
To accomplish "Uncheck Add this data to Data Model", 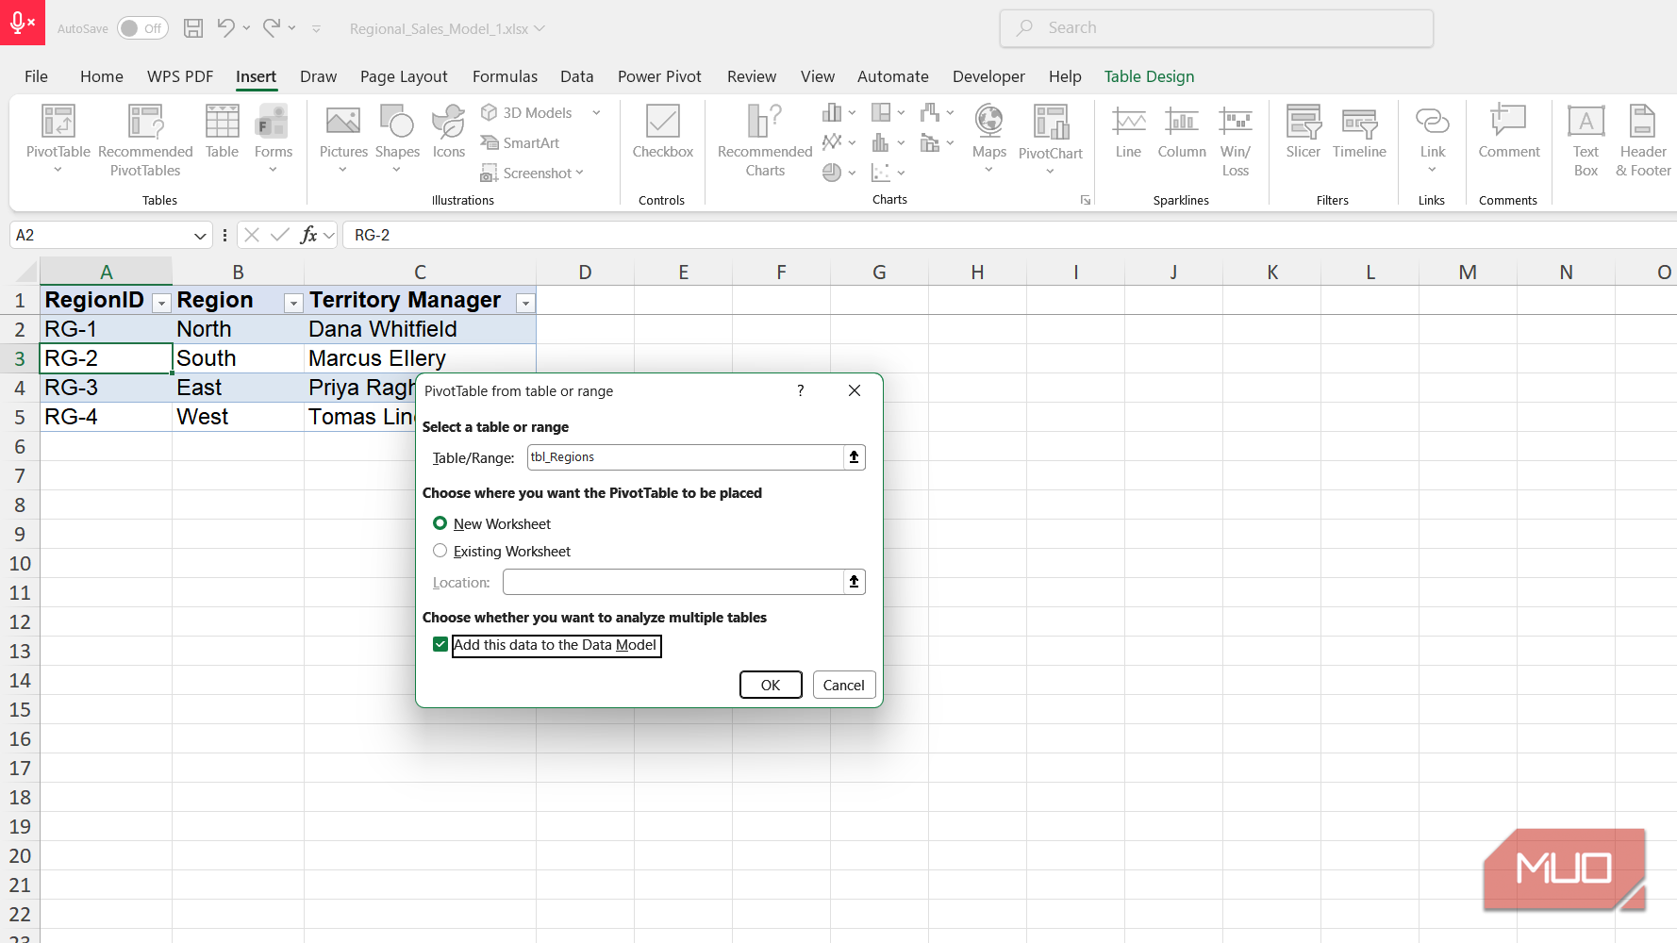I will pyautogui.click(x=440, y=645).
